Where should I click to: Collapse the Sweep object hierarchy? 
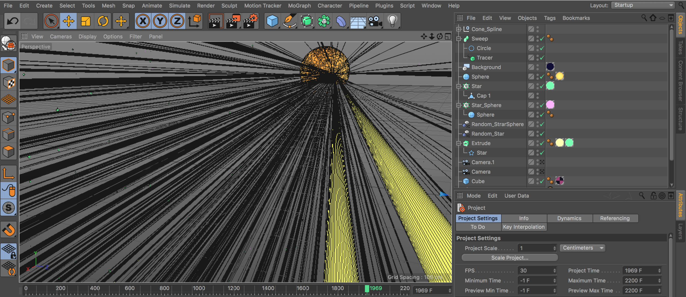coord(459,39)
